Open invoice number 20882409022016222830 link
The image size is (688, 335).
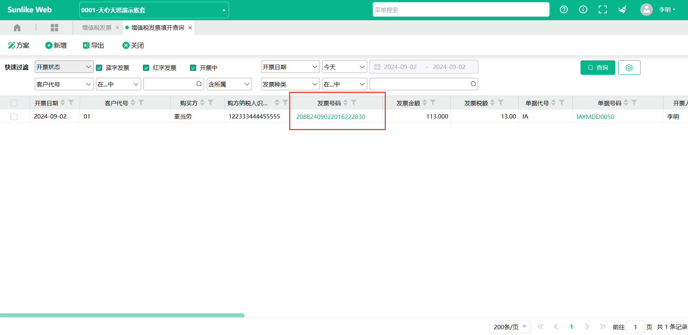(330, 117)
